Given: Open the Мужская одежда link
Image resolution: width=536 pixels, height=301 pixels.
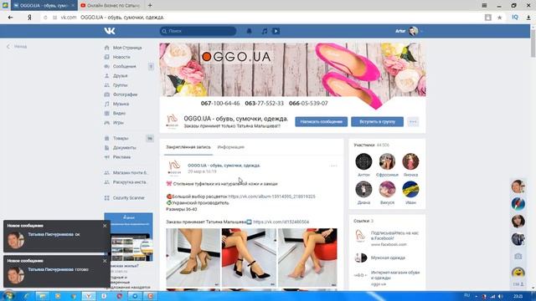Looking at the screenshot, I should point(388,258).
